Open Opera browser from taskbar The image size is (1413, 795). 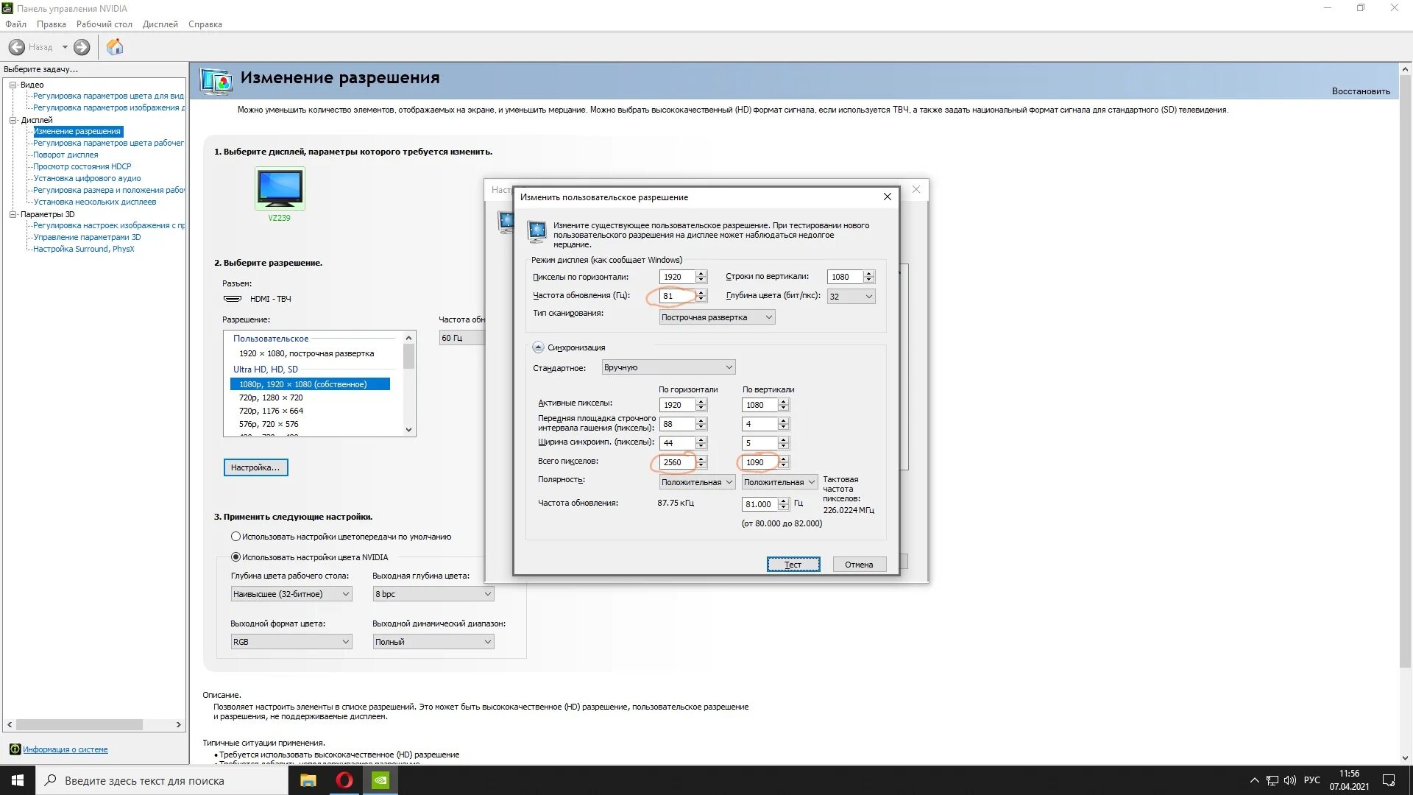[x=344, y=780]
